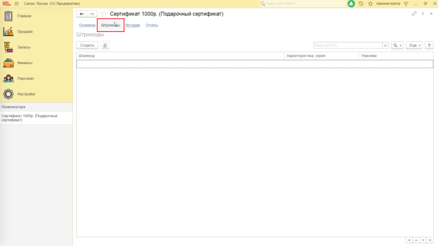The height and width of the screenshot is (246, 438).
Task: Open the Главное section
Action: pyautogui.click(x=24, y=16)
